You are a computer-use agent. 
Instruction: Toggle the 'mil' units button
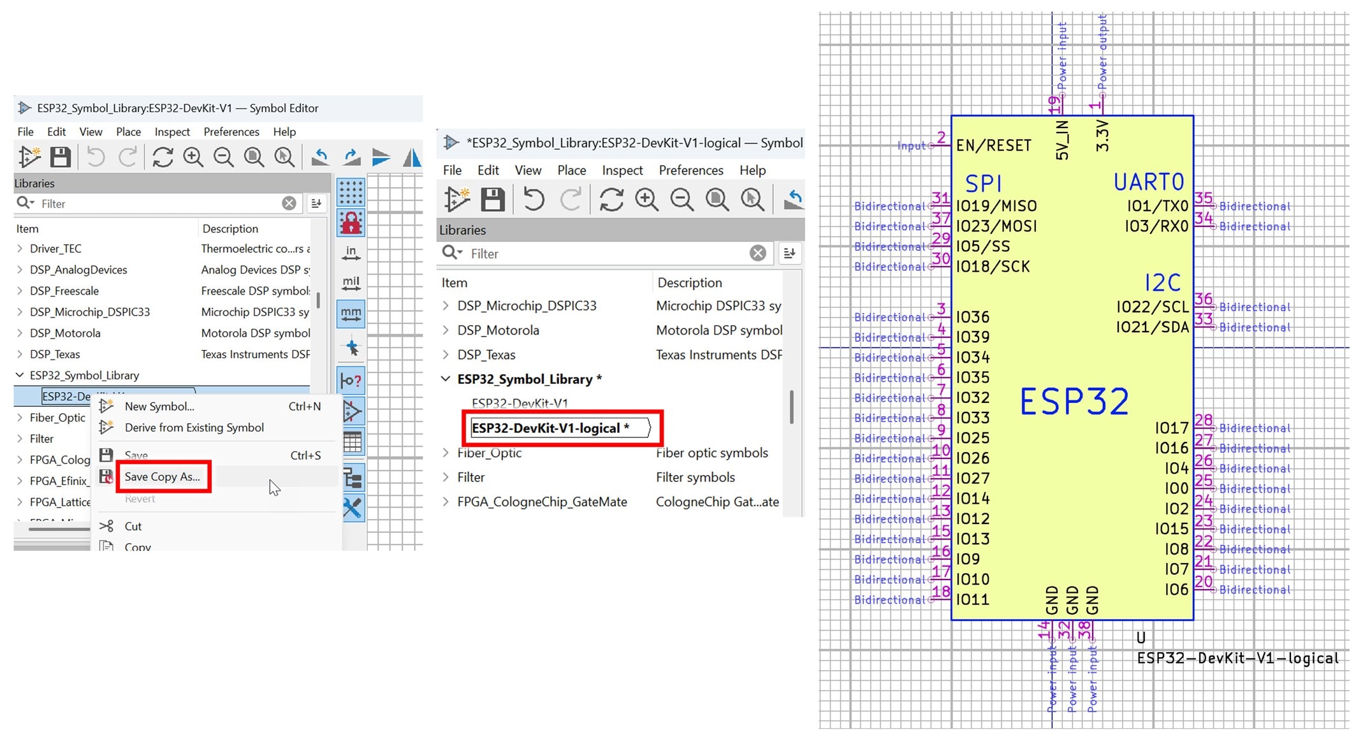click(x=351, y=283)
